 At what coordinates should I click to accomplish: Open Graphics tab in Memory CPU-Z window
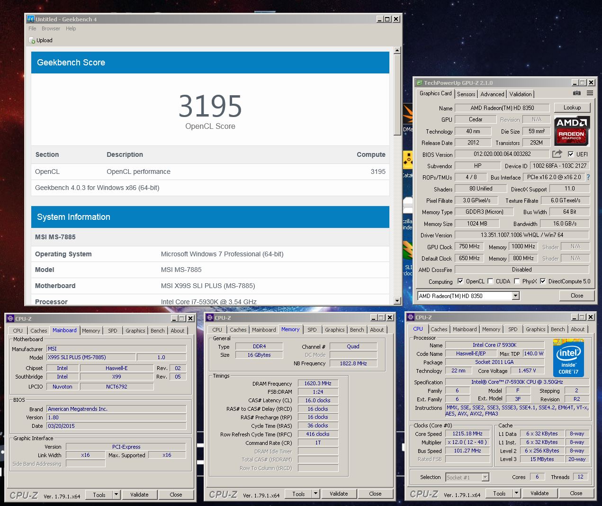[334, 330]
